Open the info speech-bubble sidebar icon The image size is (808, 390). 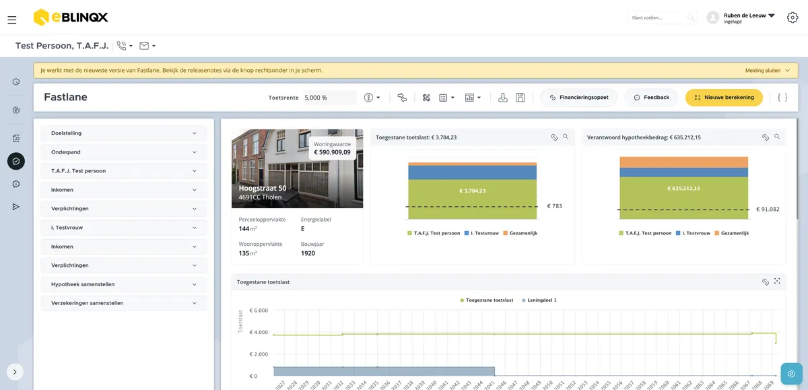point(16,184)
